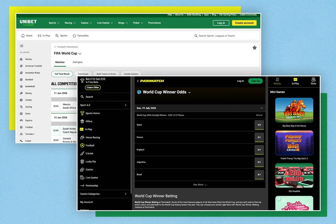Open Unibet Sports search icon tab
Image resolution: width=336 pixels, height=224 pixels.
tap(61, 36)
